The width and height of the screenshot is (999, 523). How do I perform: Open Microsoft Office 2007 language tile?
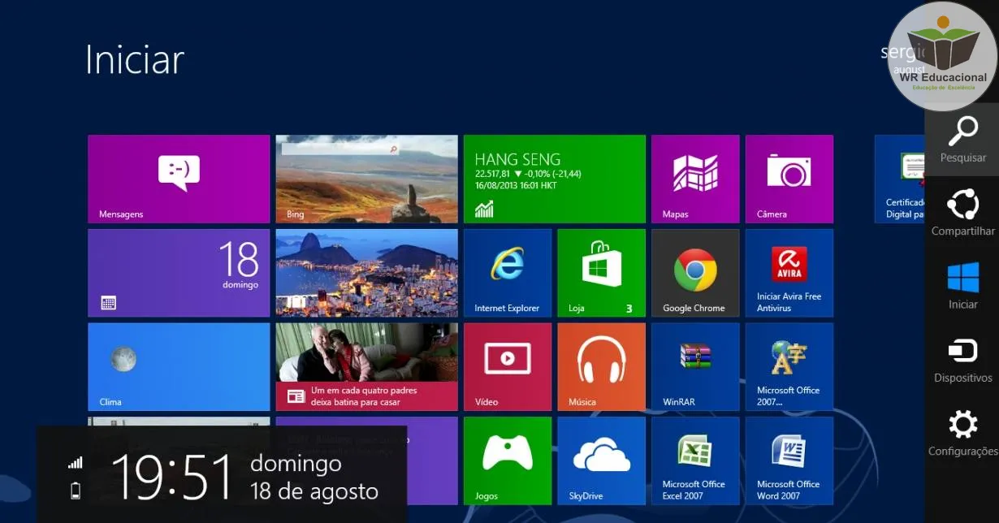(789, 367)
